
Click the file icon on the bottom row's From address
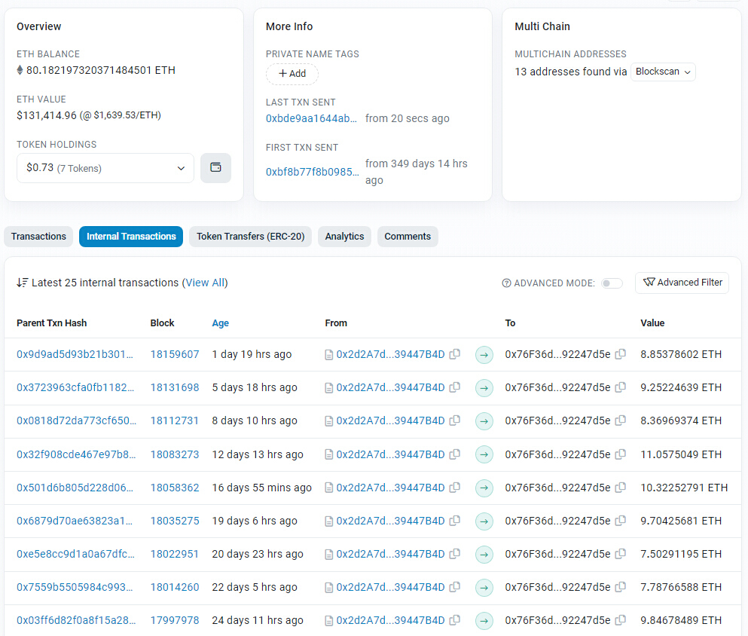tap(329, 620)
